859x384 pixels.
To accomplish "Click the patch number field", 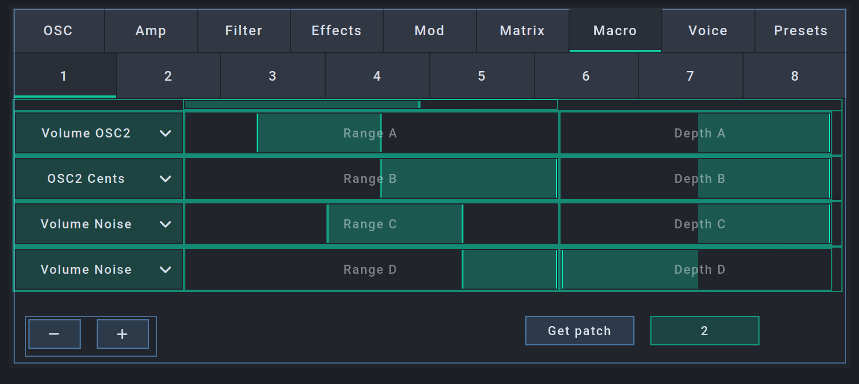I will 704,331.
